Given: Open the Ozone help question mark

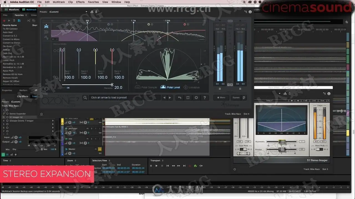Looking at the screenshot, I should point(205,98).
